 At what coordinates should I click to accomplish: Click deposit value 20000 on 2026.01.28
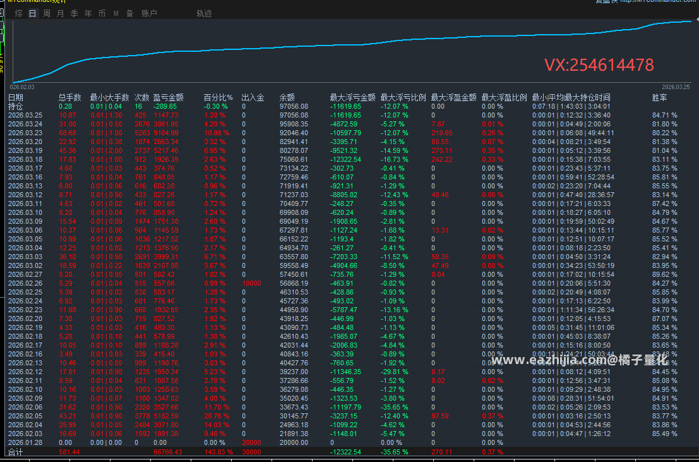point(252,442)
